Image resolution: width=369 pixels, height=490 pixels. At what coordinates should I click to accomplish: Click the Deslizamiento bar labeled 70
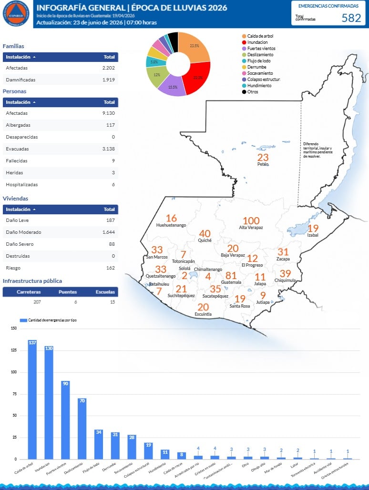pyautogui.click(x=82, y=429)
